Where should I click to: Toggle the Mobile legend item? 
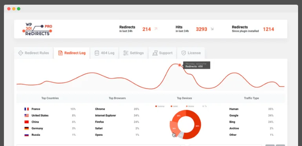(x=190, y=106)
